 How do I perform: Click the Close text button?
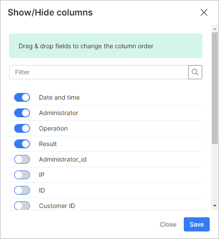168,224
